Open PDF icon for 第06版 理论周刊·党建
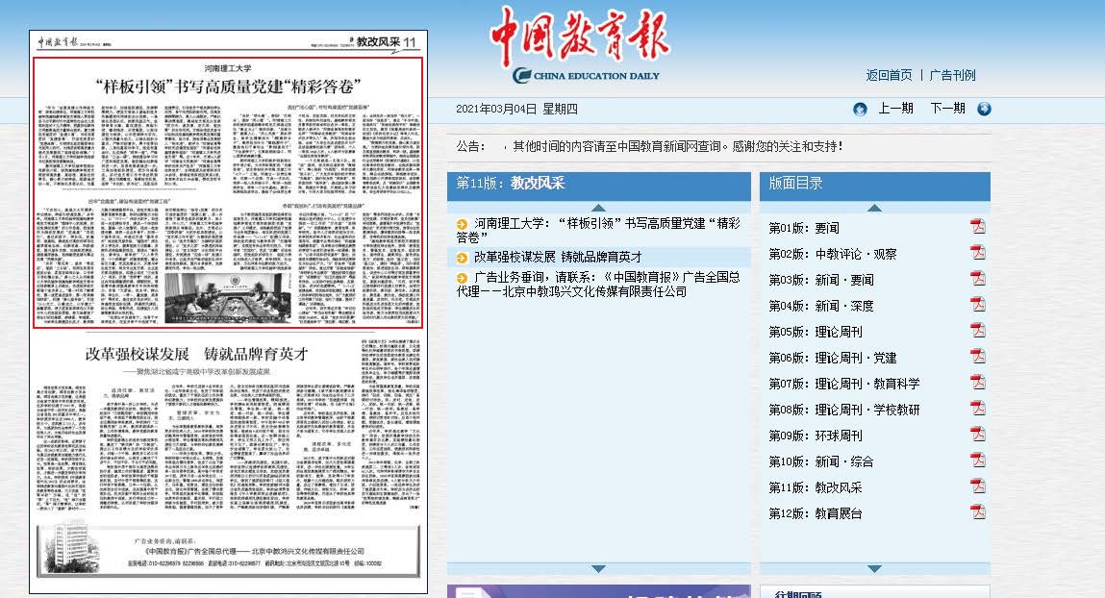Screen dimensions: 1105x598 tap(977, 357)
